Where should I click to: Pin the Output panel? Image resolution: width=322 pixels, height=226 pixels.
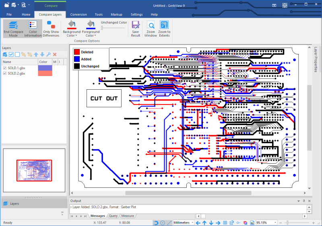(x=304, y=201)
